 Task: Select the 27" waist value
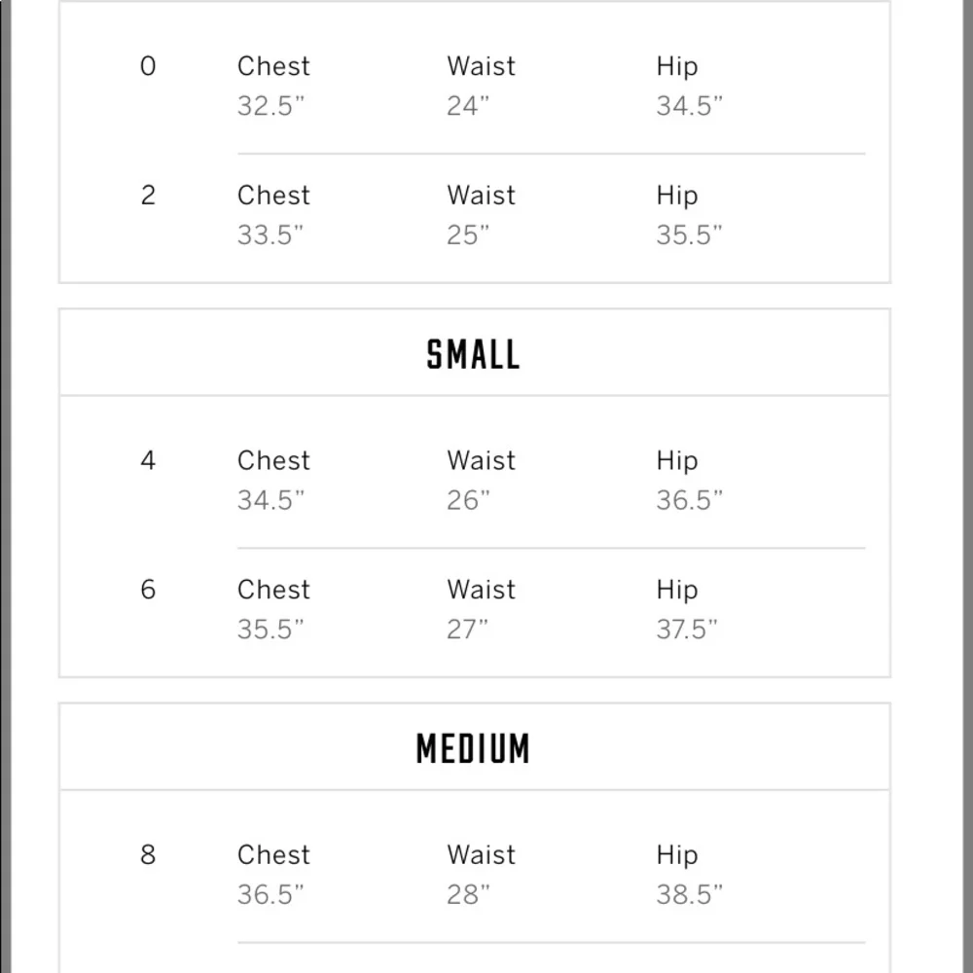[467, 630]
